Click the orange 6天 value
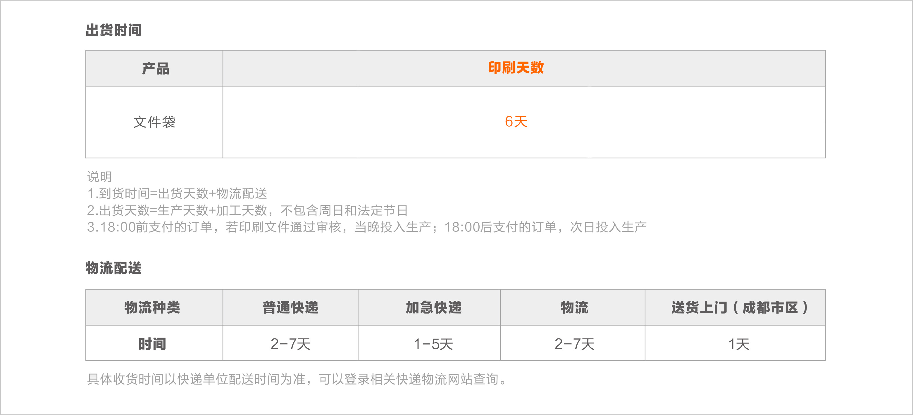The height and width of the screenshot is (415, 913). point(516,122)
